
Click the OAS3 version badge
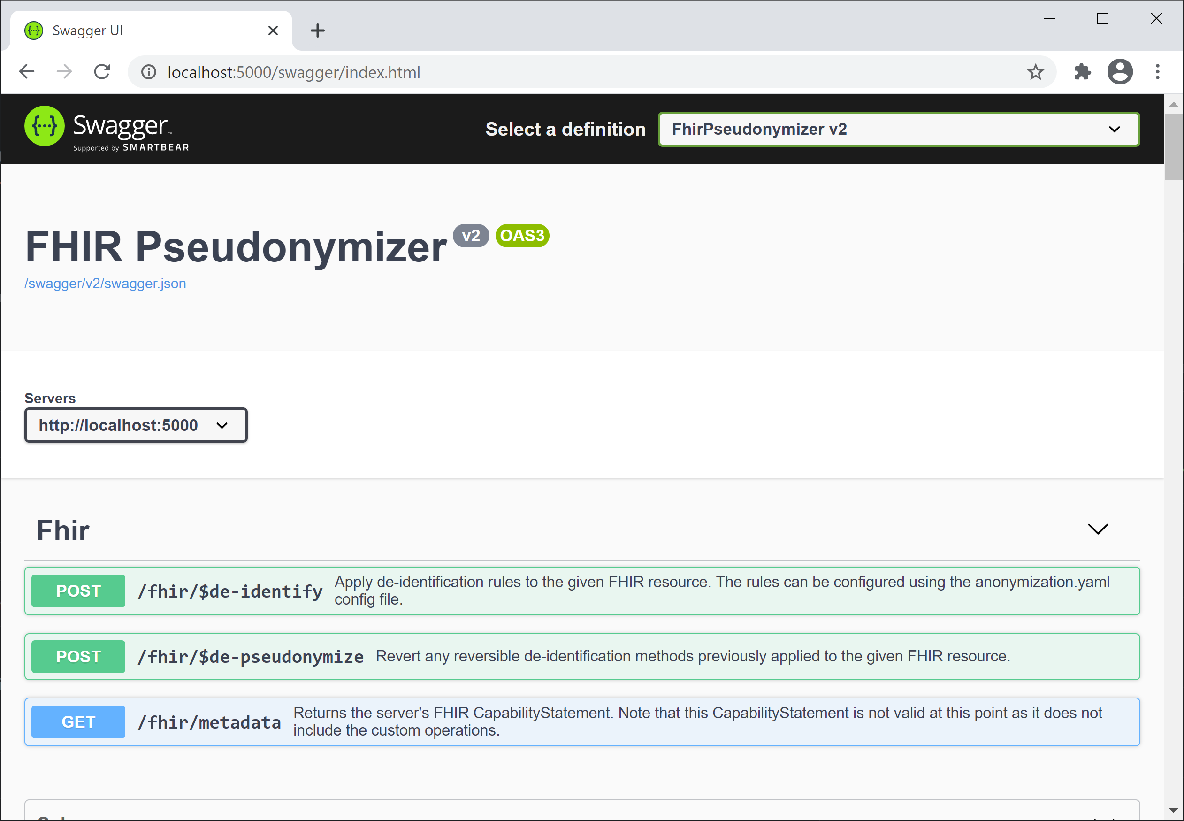pos(522,236)
